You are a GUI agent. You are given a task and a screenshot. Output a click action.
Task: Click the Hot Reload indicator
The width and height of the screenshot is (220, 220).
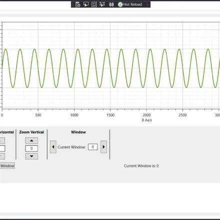click(130, 4)
